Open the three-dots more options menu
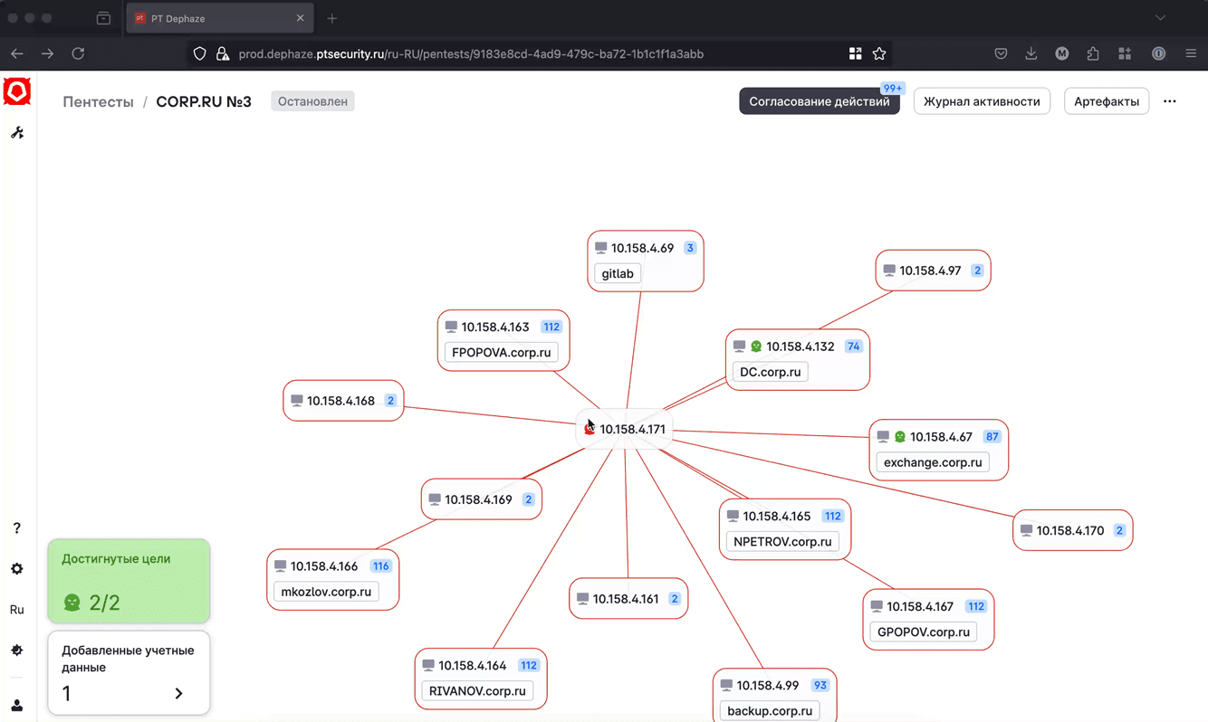Viewport: 1208px width, 722px height. click(x=1170, y=101)
